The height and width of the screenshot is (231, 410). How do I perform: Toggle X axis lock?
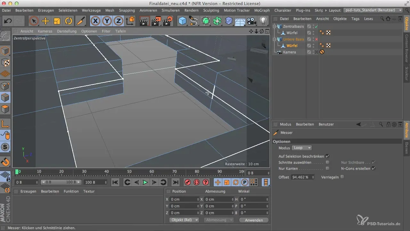(95, 21)
